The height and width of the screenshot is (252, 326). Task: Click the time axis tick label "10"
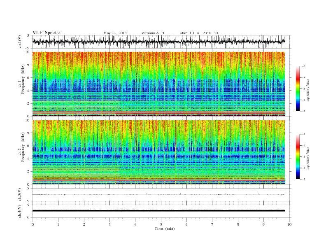pyautogui.click(x=289, y=224)
